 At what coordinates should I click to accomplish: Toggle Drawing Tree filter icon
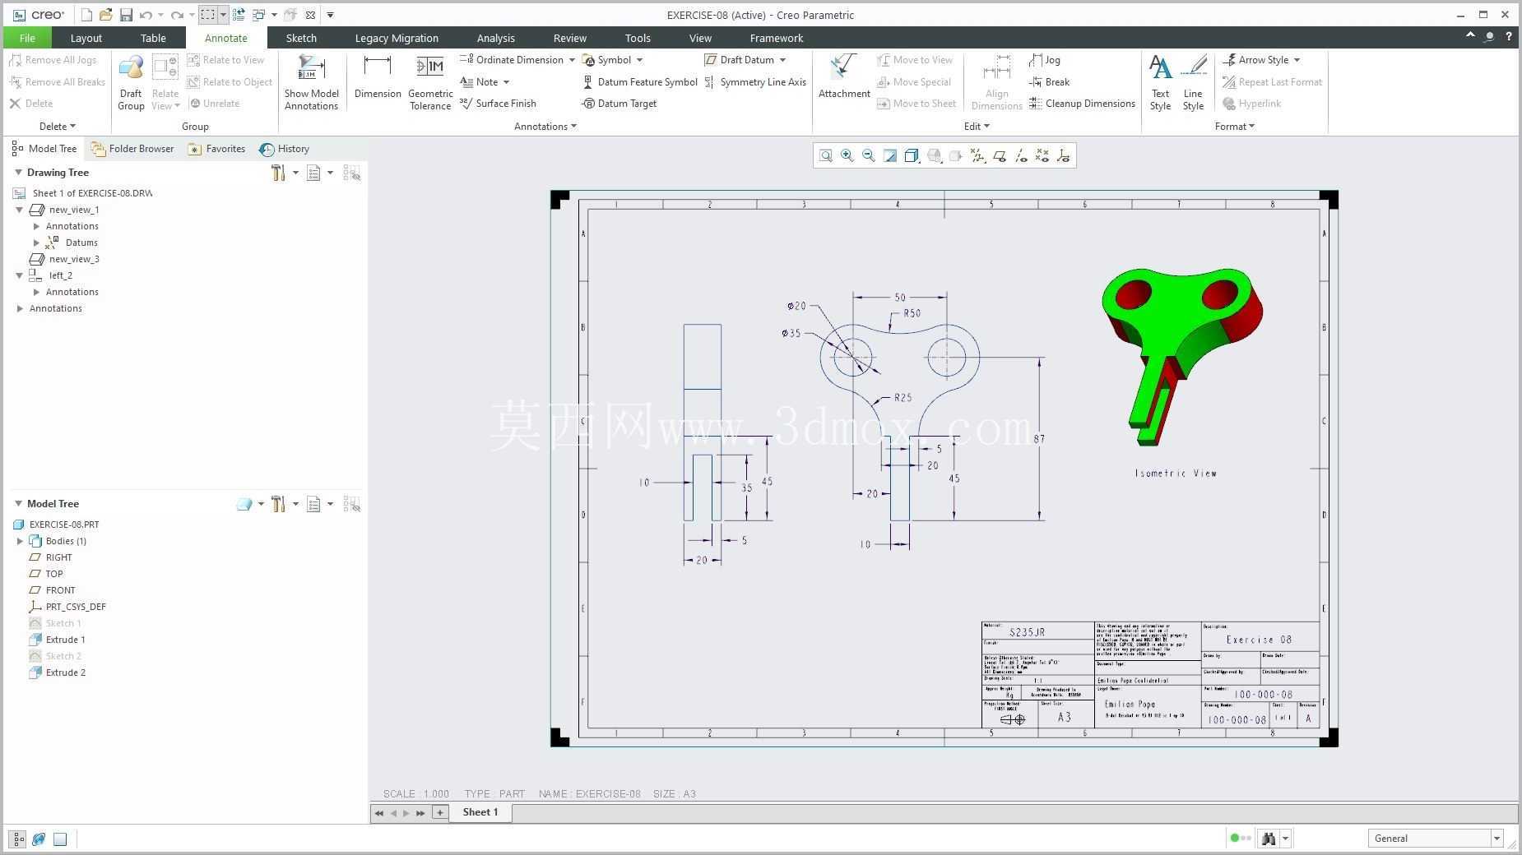pos(351,173)
